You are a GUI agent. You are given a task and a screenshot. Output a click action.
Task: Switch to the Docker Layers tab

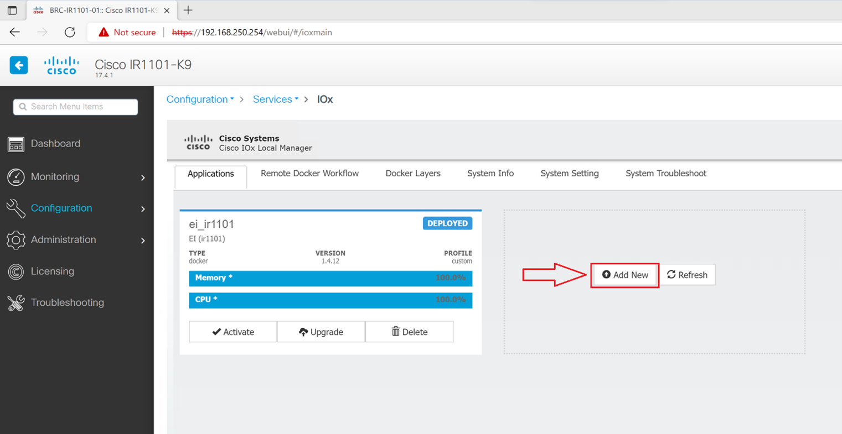tap(413, 174)
